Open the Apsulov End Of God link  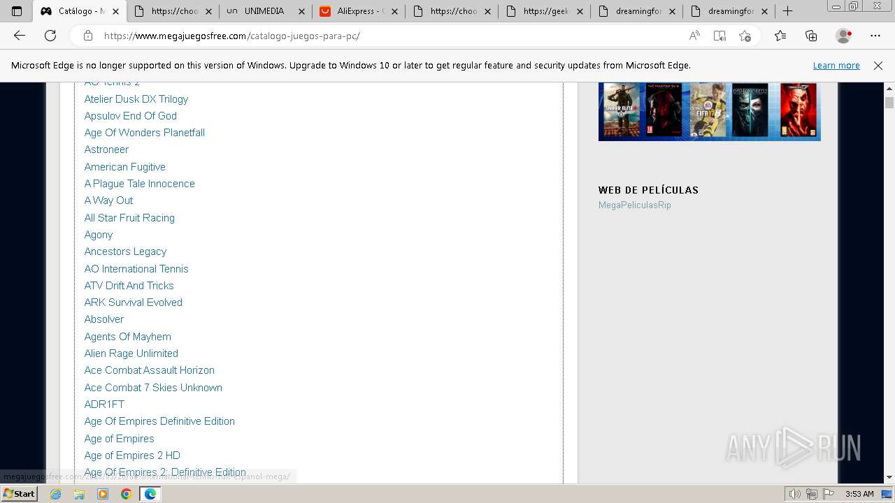click(131, 116)
